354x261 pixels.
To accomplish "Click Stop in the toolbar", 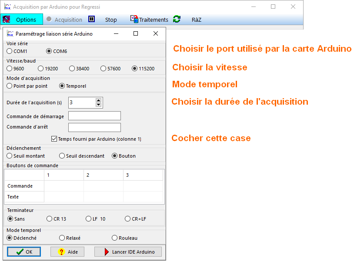I will (111, 20).
